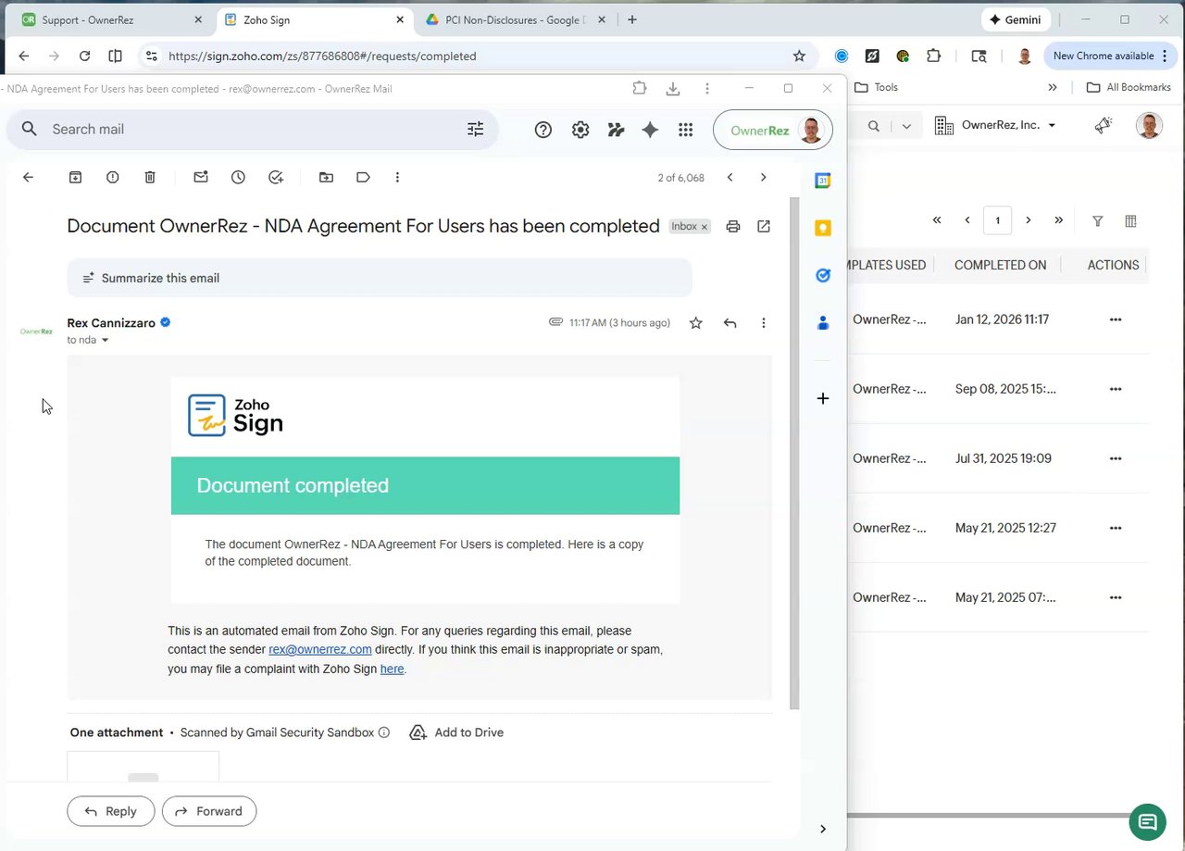This screenshot has width=1185, height=851.
Task: Add attachment to Drive
Action: click(456, 732)
